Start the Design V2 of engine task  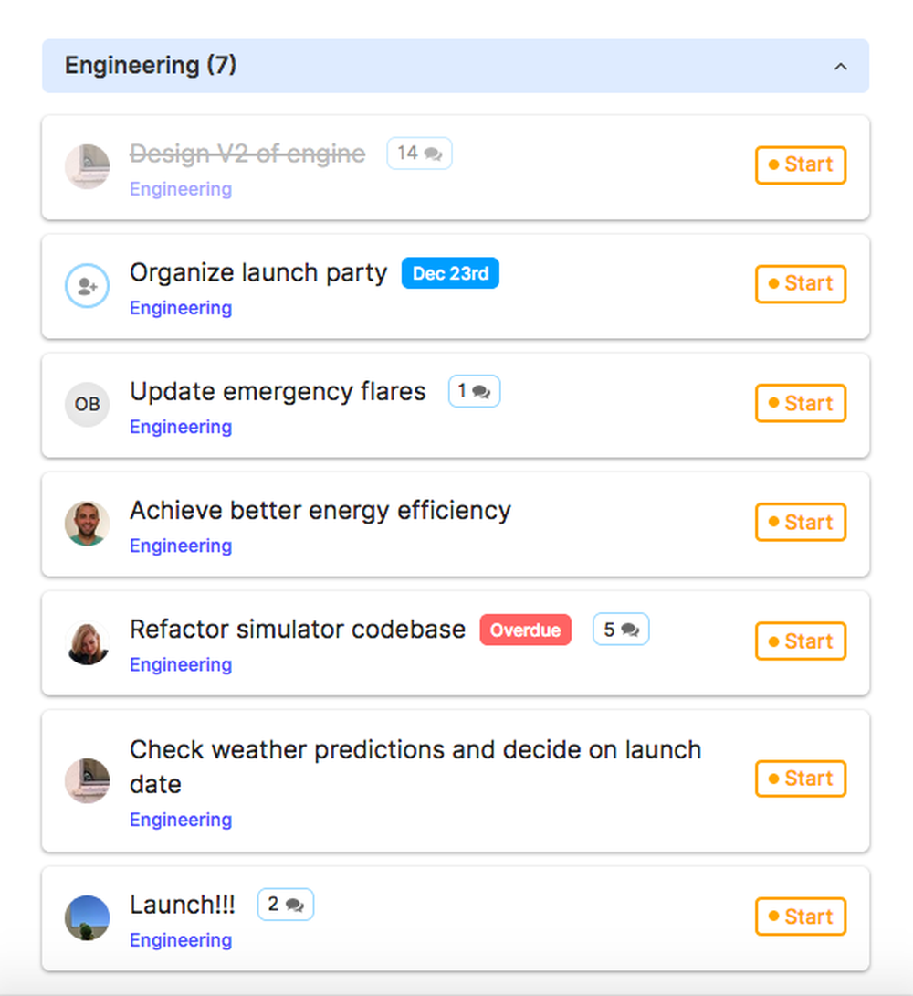[801, 165]
